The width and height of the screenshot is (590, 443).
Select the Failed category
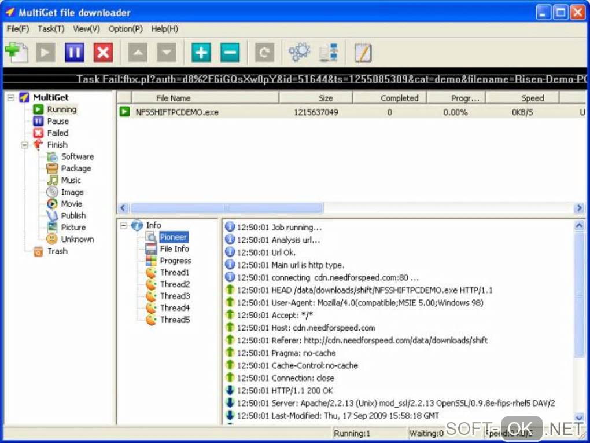pos(58,133)
